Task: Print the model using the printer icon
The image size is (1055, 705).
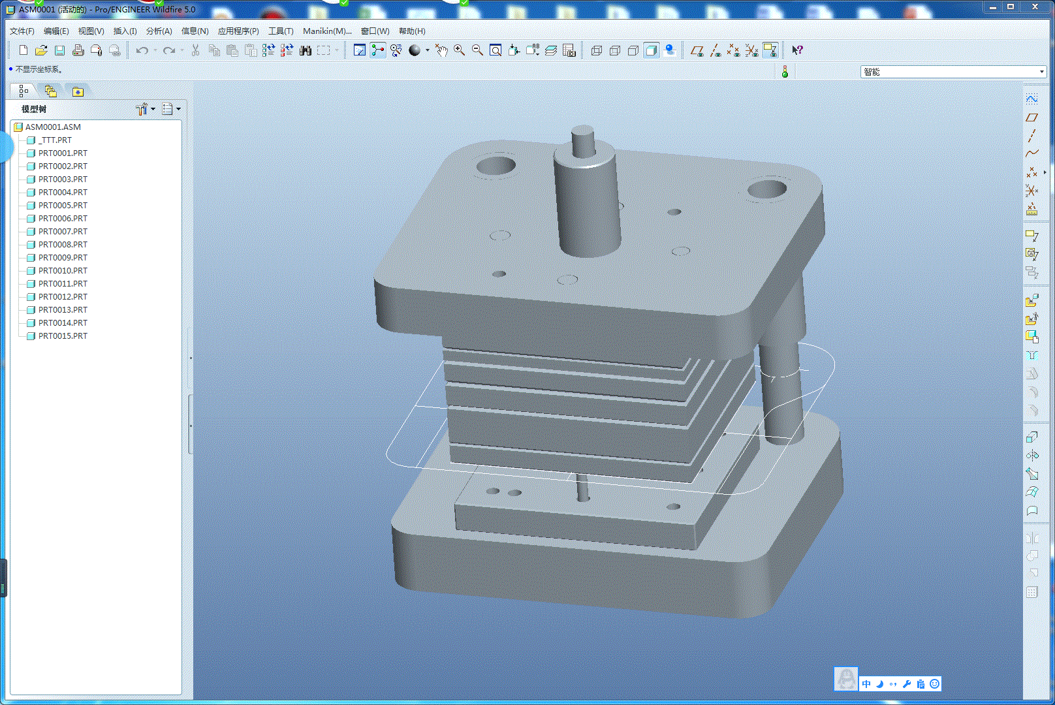Action: [x=78, y=50]
